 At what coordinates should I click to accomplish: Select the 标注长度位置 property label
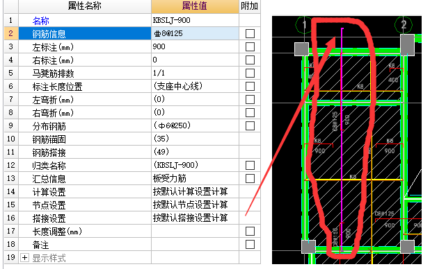point(57,87)
